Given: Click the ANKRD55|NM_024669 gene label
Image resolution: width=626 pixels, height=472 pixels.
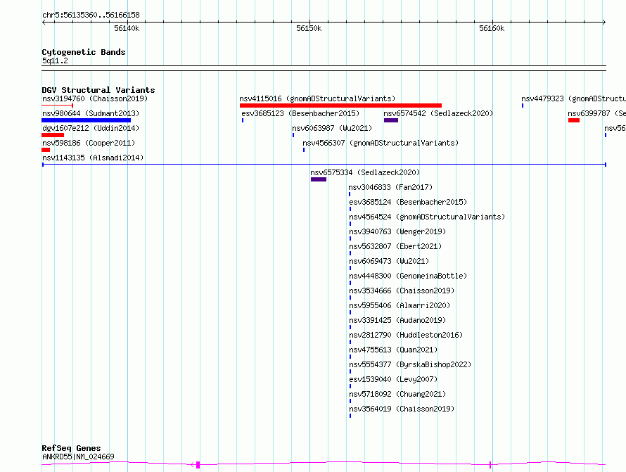Looking at the screenshot, I should (78, 457).
